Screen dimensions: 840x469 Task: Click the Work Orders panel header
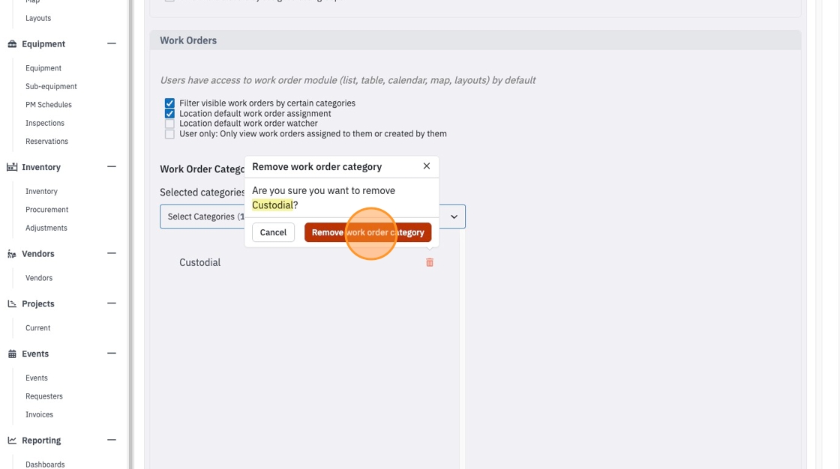(x=475, y=40)
